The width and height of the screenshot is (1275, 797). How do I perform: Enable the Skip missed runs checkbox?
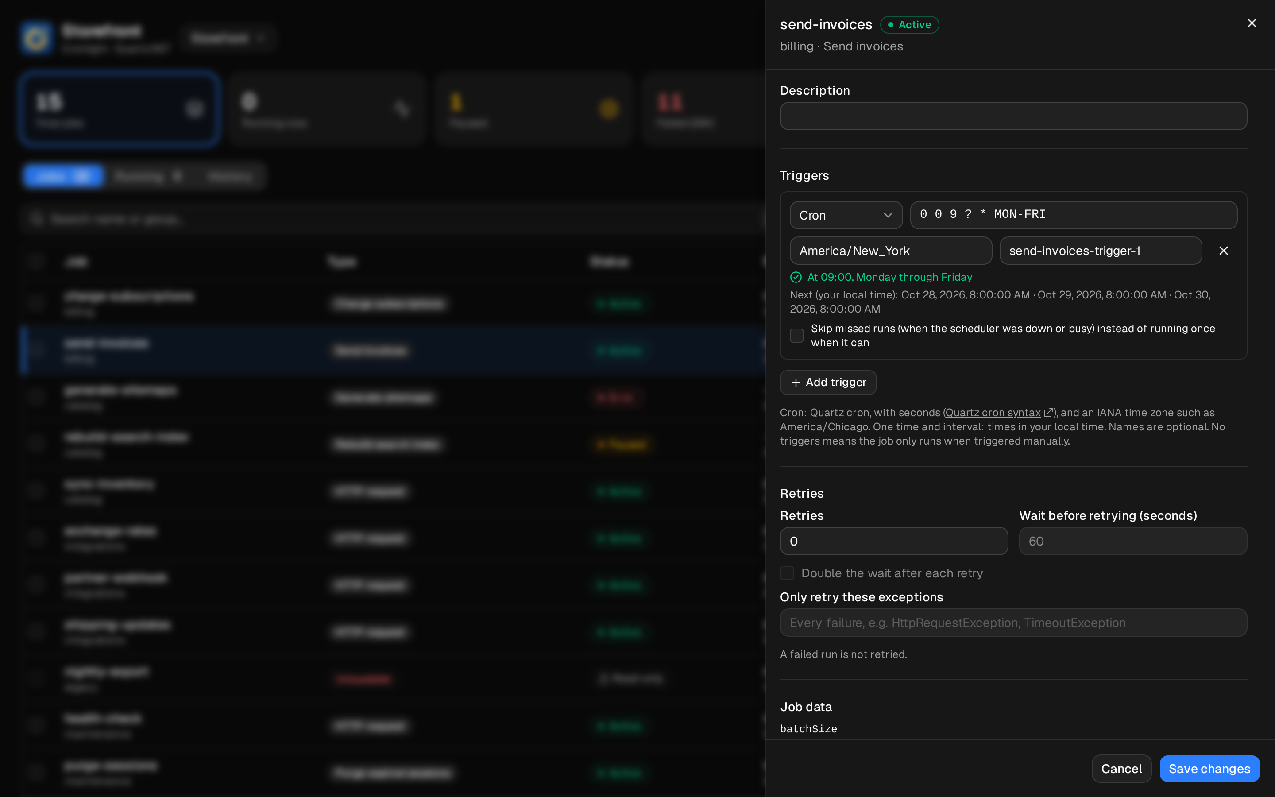[796, 336]
